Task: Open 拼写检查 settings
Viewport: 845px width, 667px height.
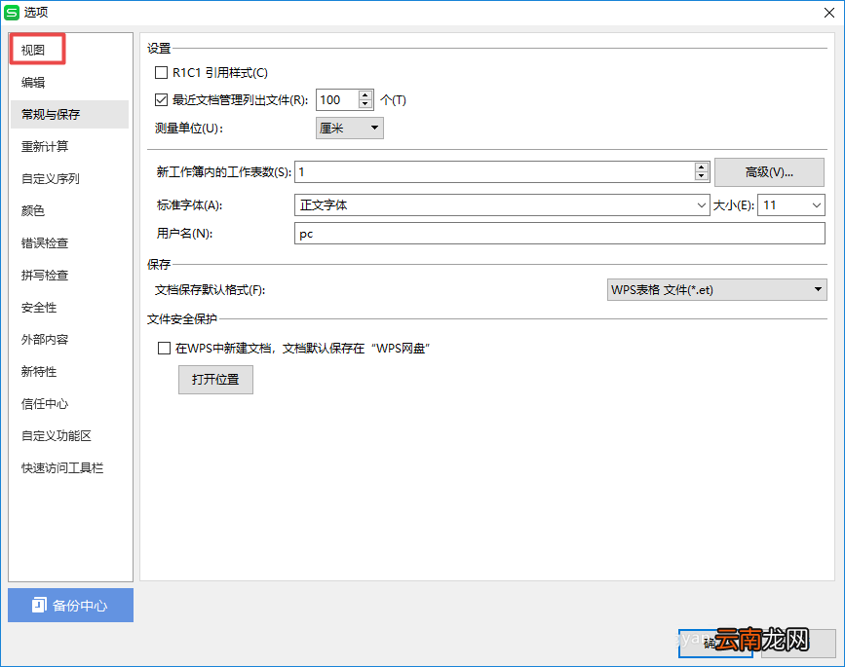Action: 45,276
